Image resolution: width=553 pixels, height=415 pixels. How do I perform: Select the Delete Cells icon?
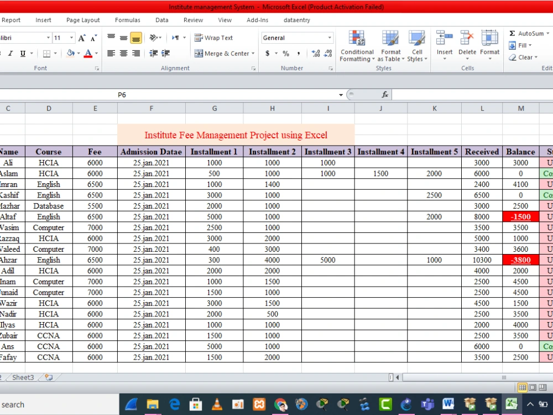click(467, 41)
